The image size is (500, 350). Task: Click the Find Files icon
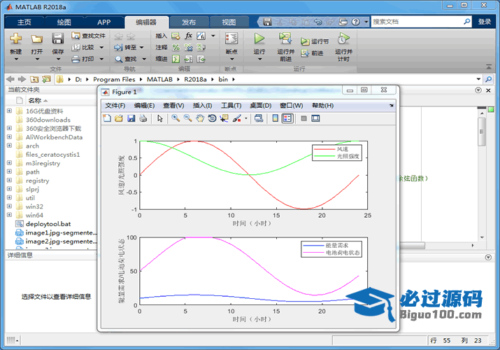coord(76,36)
